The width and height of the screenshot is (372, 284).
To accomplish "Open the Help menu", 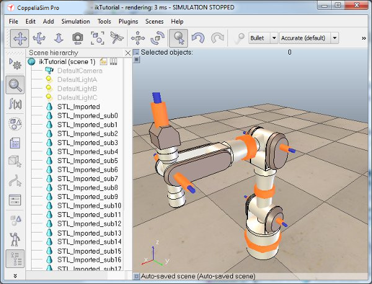I will (x=177, y=21).
